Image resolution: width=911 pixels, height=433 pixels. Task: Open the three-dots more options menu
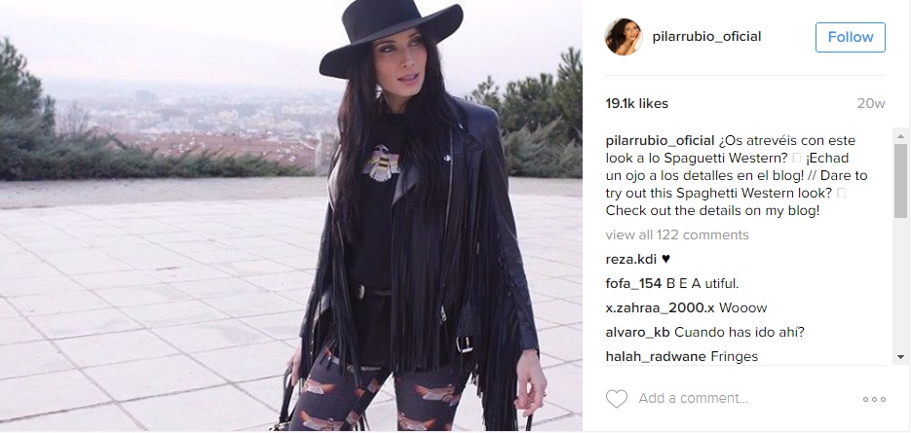874,399
